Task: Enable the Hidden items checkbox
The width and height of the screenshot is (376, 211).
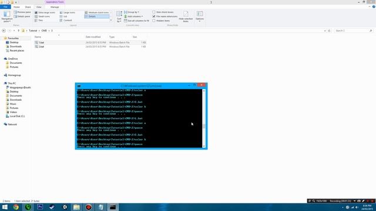Action: coord(154,21)
